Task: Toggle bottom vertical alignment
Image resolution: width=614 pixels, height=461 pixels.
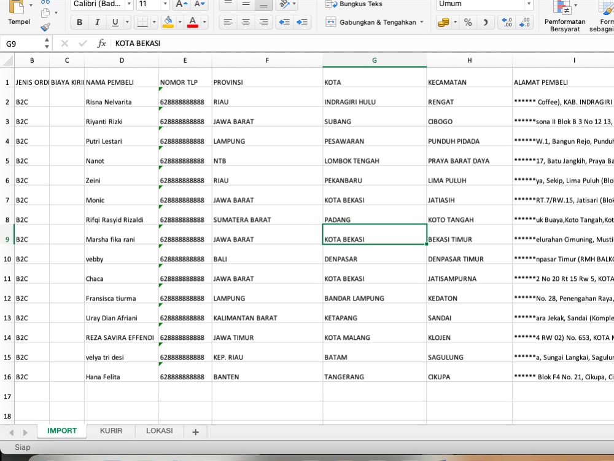Action: (x=263, y=4)
